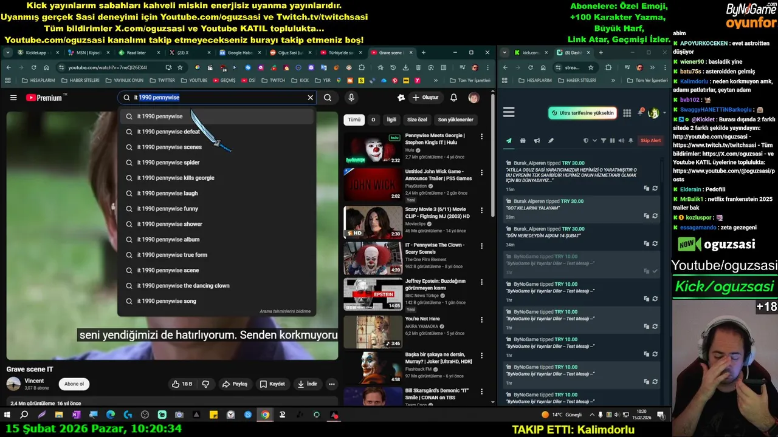Select suggestion 'it 1990 pennywise kills georgie'
The height and width of the screenshot is (437, 778).
click(x=216, y=178)
